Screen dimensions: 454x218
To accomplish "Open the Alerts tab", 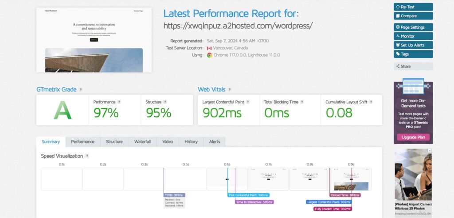I will [x=215, y=142].
